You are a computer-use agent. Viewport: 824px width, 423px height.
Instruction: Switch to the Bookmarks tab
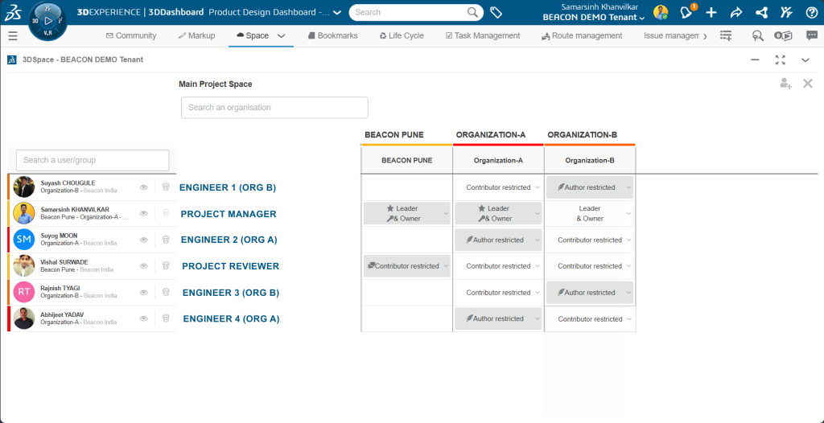point(332,36)
